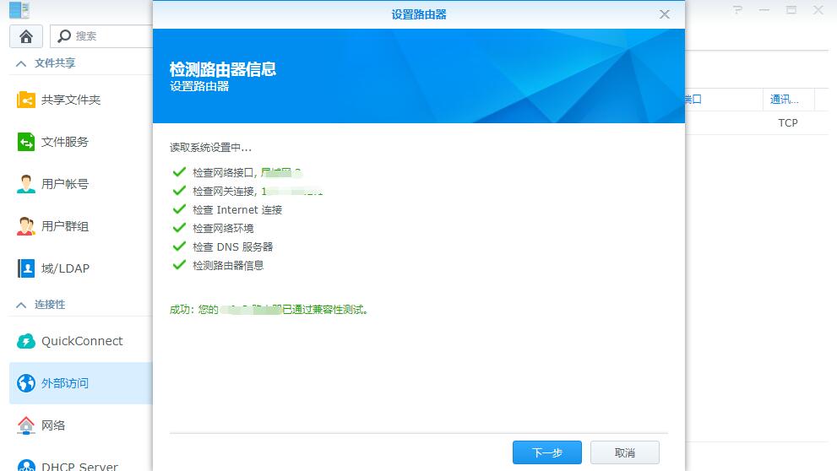
Task: Click the green success message text
Action: click(x=269, y=310)
